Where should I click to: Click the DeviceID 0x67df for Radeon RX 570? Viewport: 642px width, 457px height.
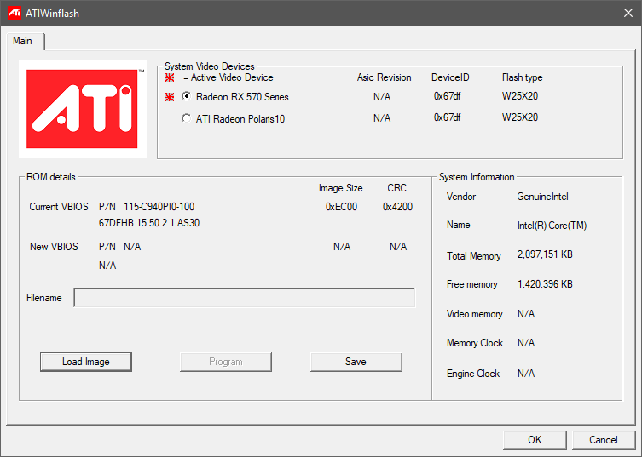pyautogui.click(x=447, y=96)
